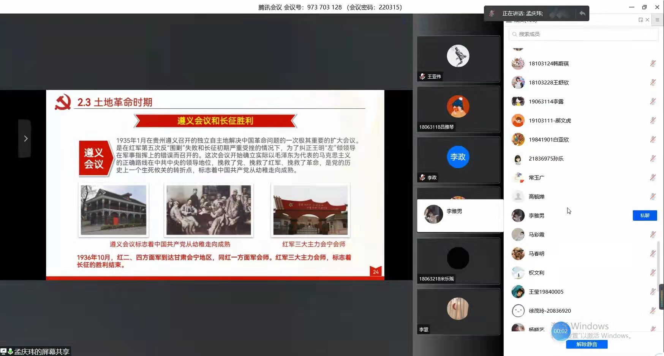The image size is (664, 356).
Task: Click 私聊 button for 李雅男
Action: [x=645, y=215]
